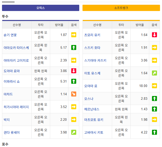This screenshot has width=162, height=147.
Task: Open player link 마차드
Action: [8, 94]
